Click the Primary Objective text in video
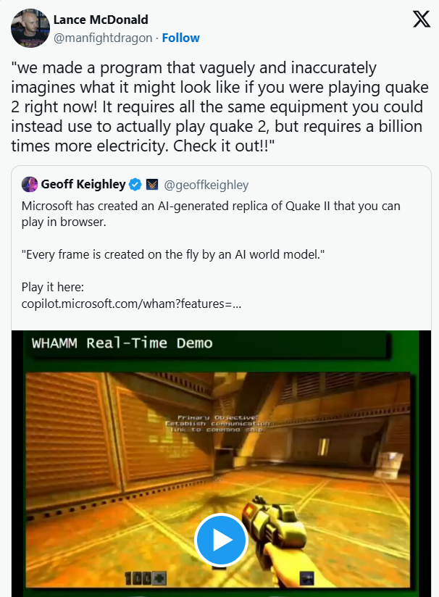This screenshot has height=597, width=439. point(217,423)
